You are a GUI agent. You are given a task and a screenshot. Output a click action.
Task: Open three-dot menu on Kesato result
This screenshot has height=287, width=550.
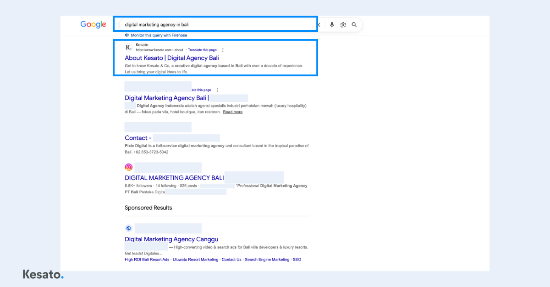pyautogui.click(x=223, y=50)
